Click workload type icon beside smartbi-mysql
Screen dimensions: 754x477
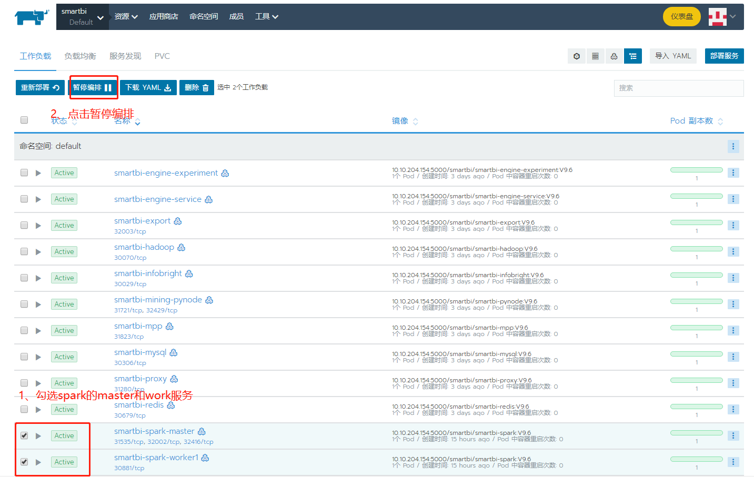point(174,352)
